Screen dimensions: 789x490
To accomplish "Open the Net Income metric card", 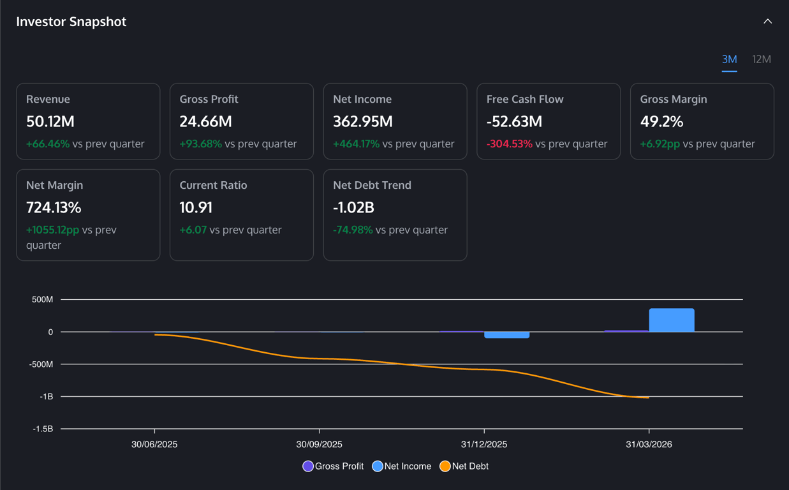I will (395, 121).
